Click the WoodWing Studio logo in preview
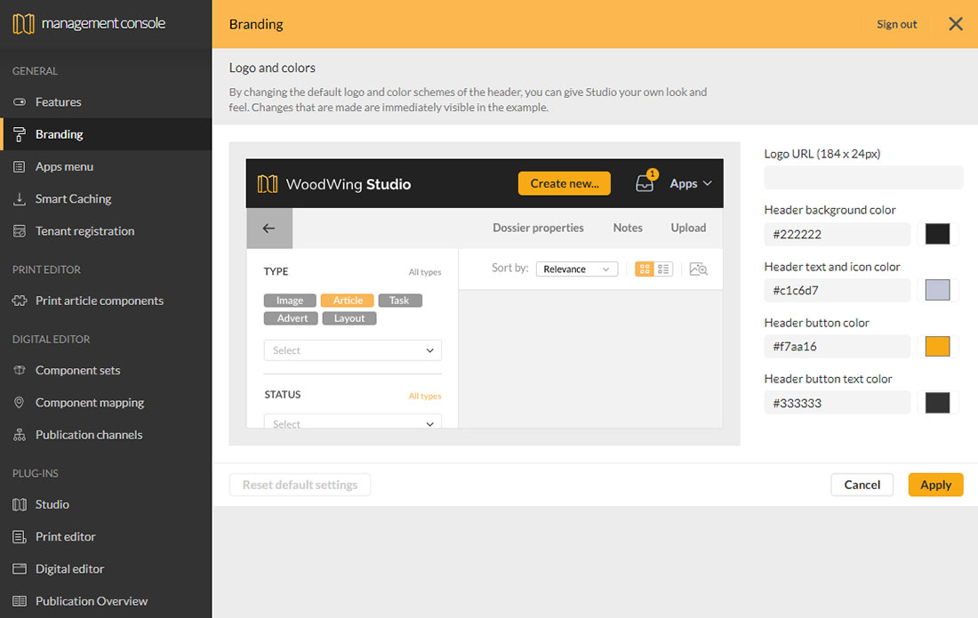Image resolution: width=978 pixels, height=618 pixels. 334,184
